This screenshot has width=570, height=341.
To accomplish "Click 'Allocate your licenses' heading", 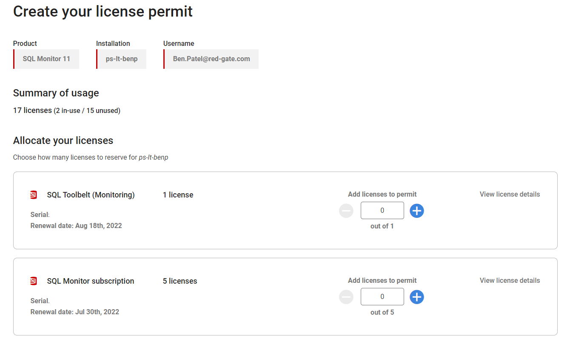I will click(x=63, y=141).
